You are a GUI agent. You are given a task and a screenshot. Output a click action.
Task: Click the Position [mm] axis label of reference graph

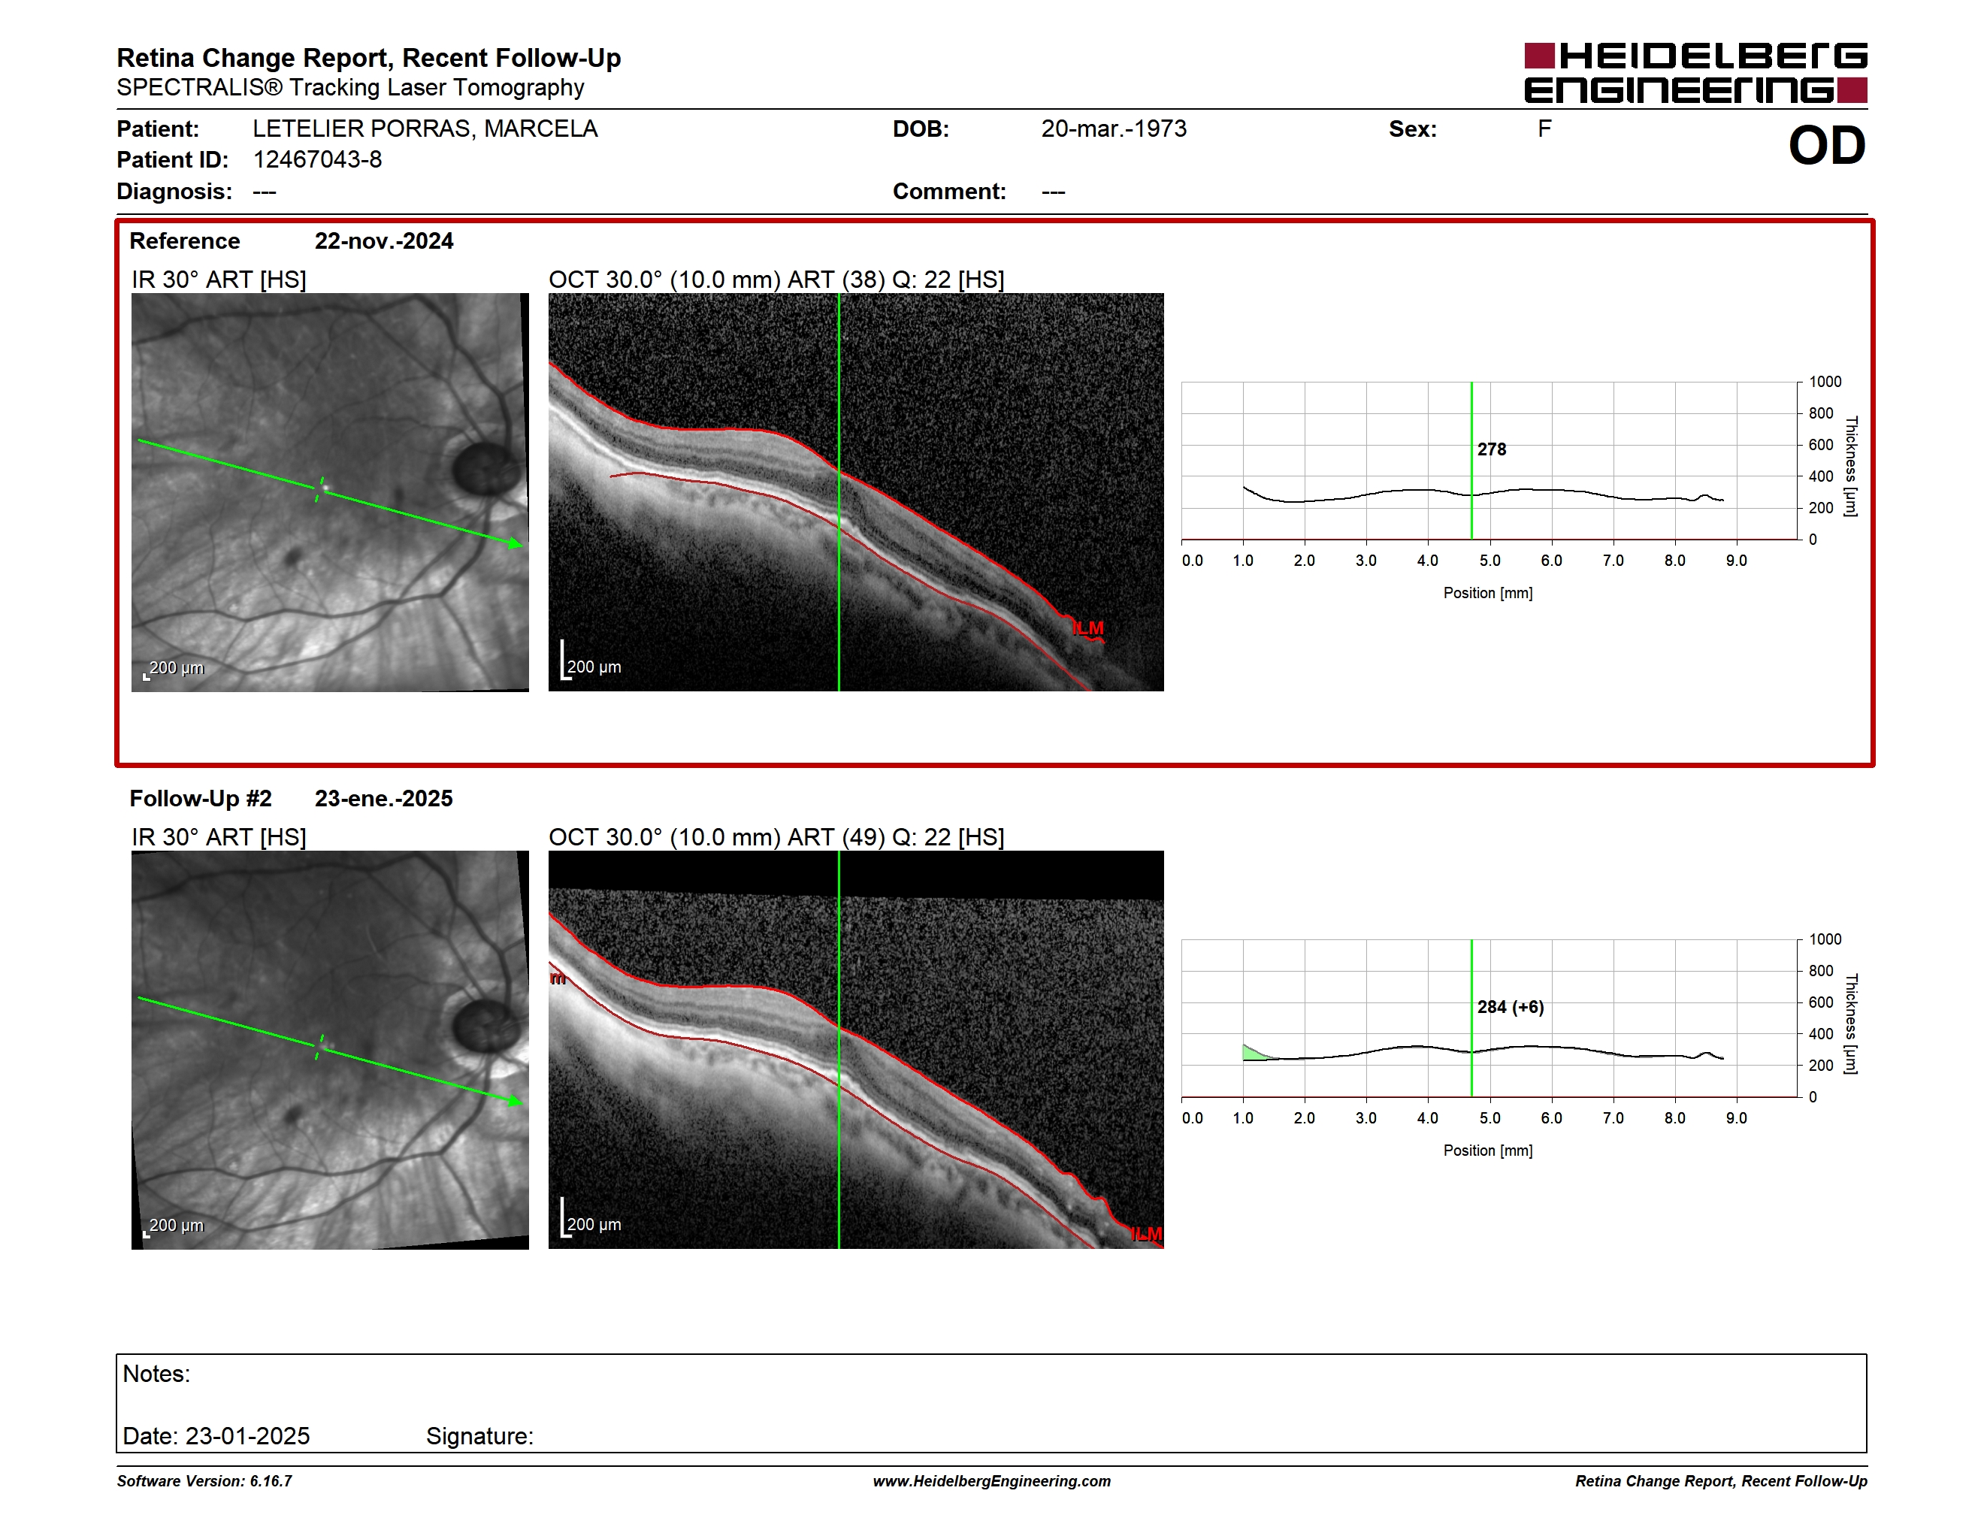pyautogui.click(x=1488, y=593)
